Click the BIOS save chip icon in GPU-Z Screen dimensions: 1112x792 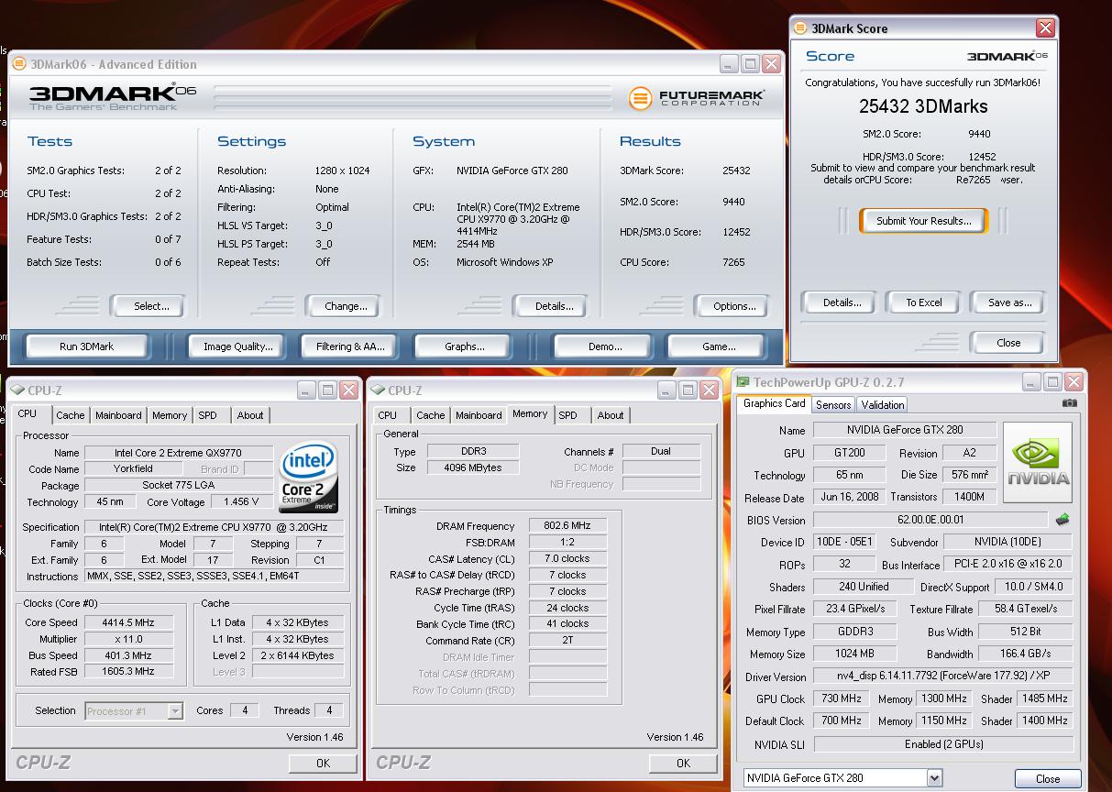click(x=1062, y=520)
